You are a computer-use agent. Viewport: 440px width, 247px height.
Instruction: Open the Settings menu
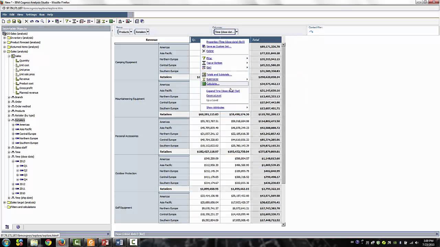click(x=31, y=15)
